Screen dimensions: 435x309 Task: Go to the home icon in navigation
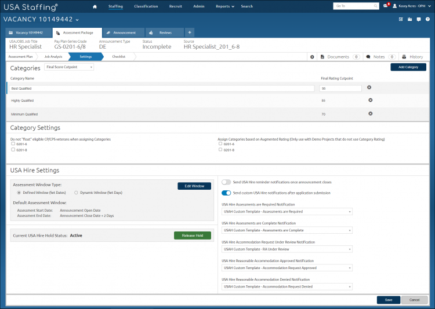[x=95, y=6]
